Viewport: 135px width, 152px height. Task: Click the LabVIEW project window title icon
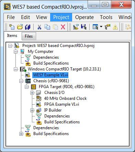[x=7, y=7]
